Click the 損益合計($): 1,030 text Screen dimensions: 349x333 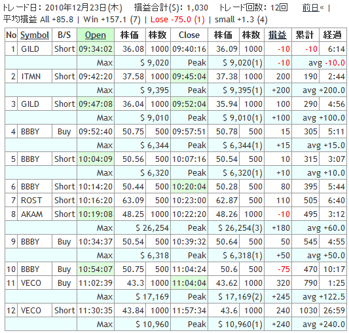pos(171,8)
